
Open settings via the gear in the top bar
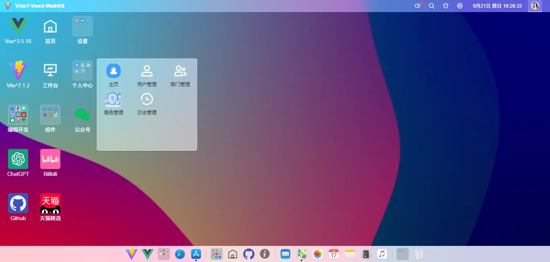(459, 6)
